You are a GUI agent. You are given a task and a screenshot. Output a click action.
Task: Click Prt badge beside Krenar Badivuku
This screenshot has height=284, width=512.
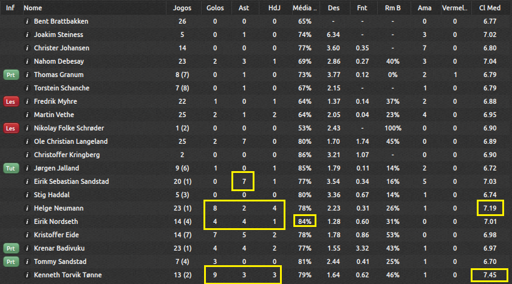click(10, 248)
